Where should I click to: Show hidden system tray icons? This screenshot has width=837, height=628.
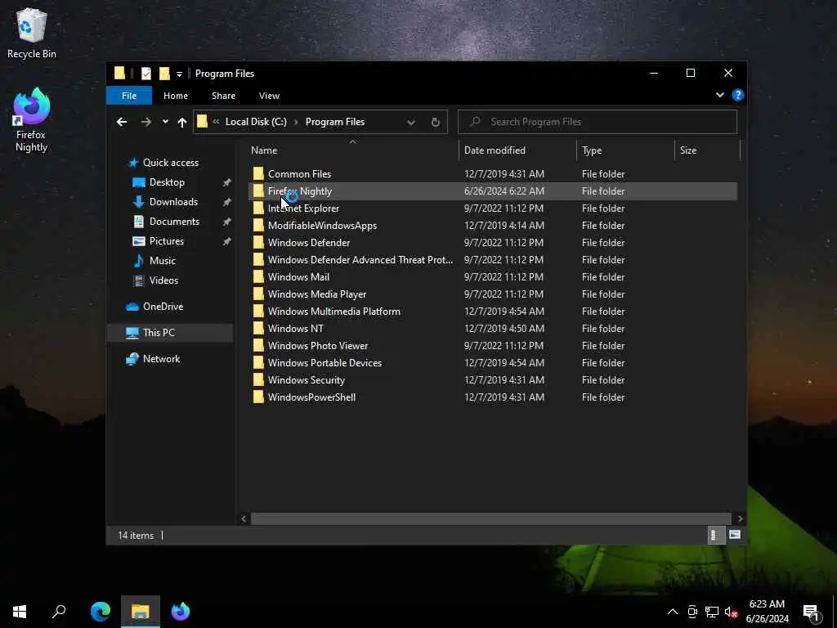tap(673, 612)
